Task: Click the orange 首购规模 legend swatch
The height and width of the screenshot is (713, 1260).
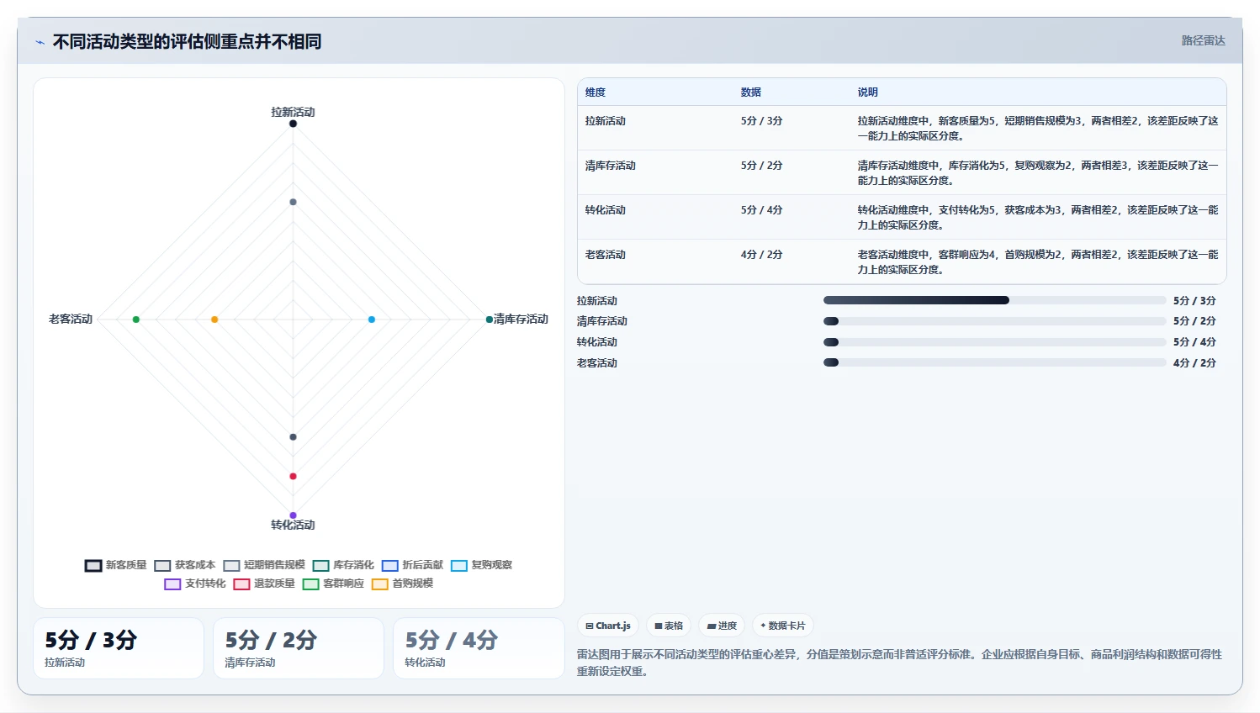Action: 379,584
